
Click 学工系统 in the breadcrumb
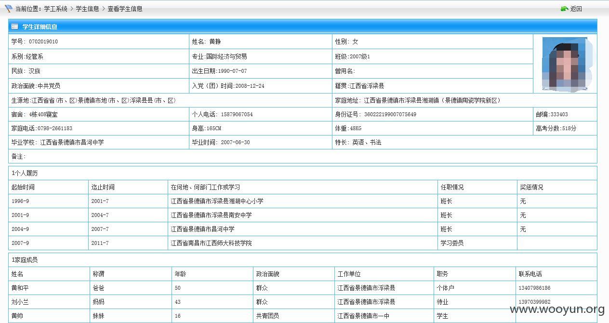[55, 9]
